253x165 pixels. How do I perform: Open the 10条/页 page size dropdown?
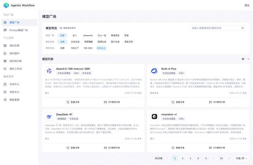(242, 158)
